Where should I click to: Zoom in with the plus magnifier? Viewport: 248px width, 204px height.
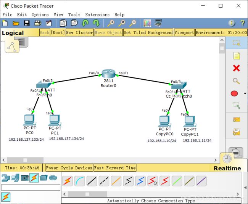111,23
